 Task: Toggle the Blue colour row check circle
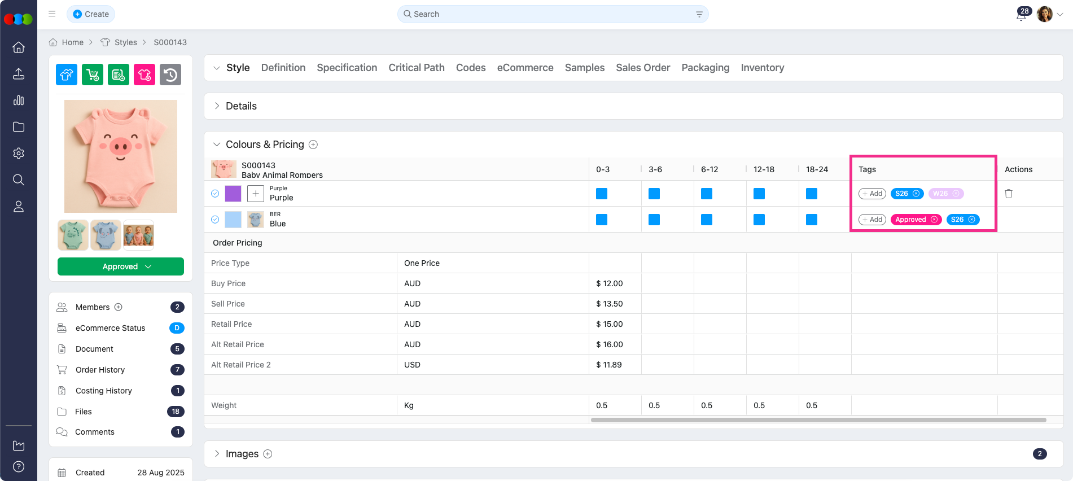[215, 220]
